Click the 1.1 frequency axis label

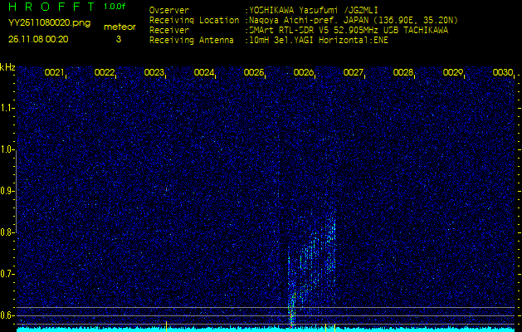pyautogui.click(x=7, y=108)
